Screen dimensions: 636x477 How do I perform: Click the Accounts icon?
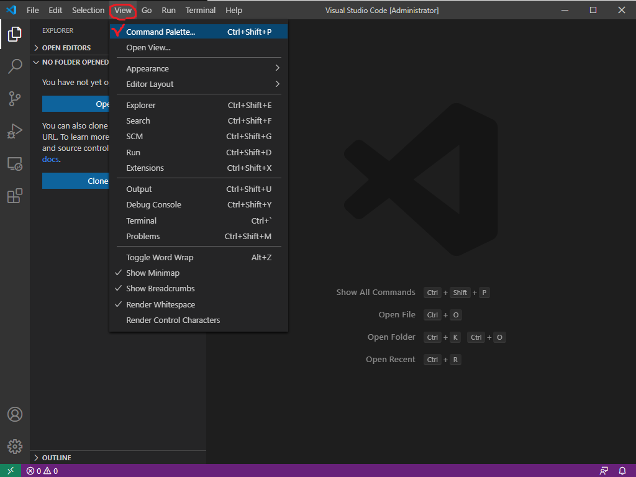click(15, 414)
